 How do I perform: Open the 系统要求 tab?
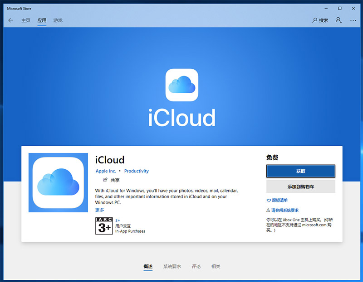172,267
